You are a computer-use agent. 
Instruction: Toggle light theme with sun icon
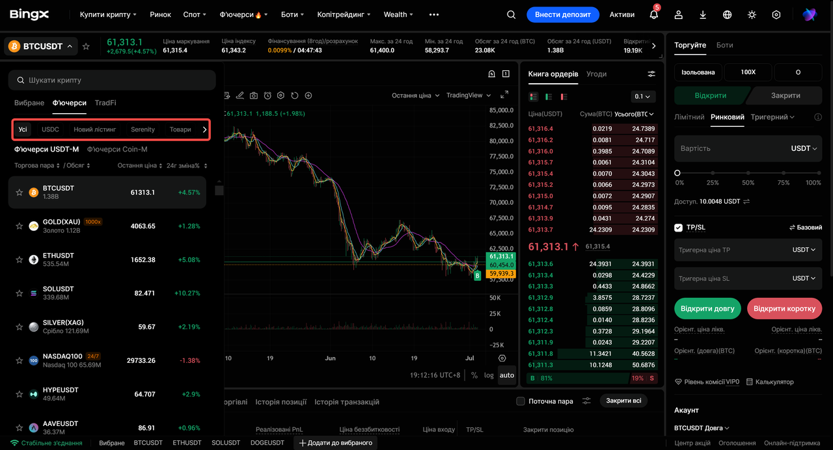(752, 14)
